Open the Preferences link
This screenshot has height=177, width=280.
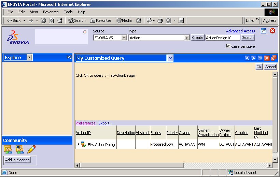click(x=85, y=123)
